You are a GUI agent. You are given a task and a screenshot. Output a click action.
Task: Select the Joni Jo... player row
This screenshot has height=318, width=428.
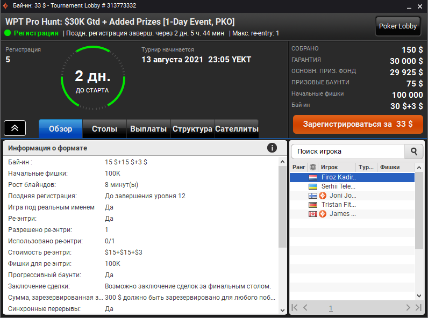(352, 196)
